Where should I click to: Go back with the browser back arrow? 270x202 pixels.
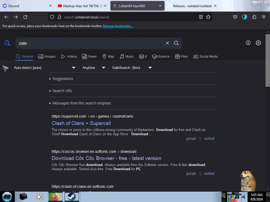[6, 17]
